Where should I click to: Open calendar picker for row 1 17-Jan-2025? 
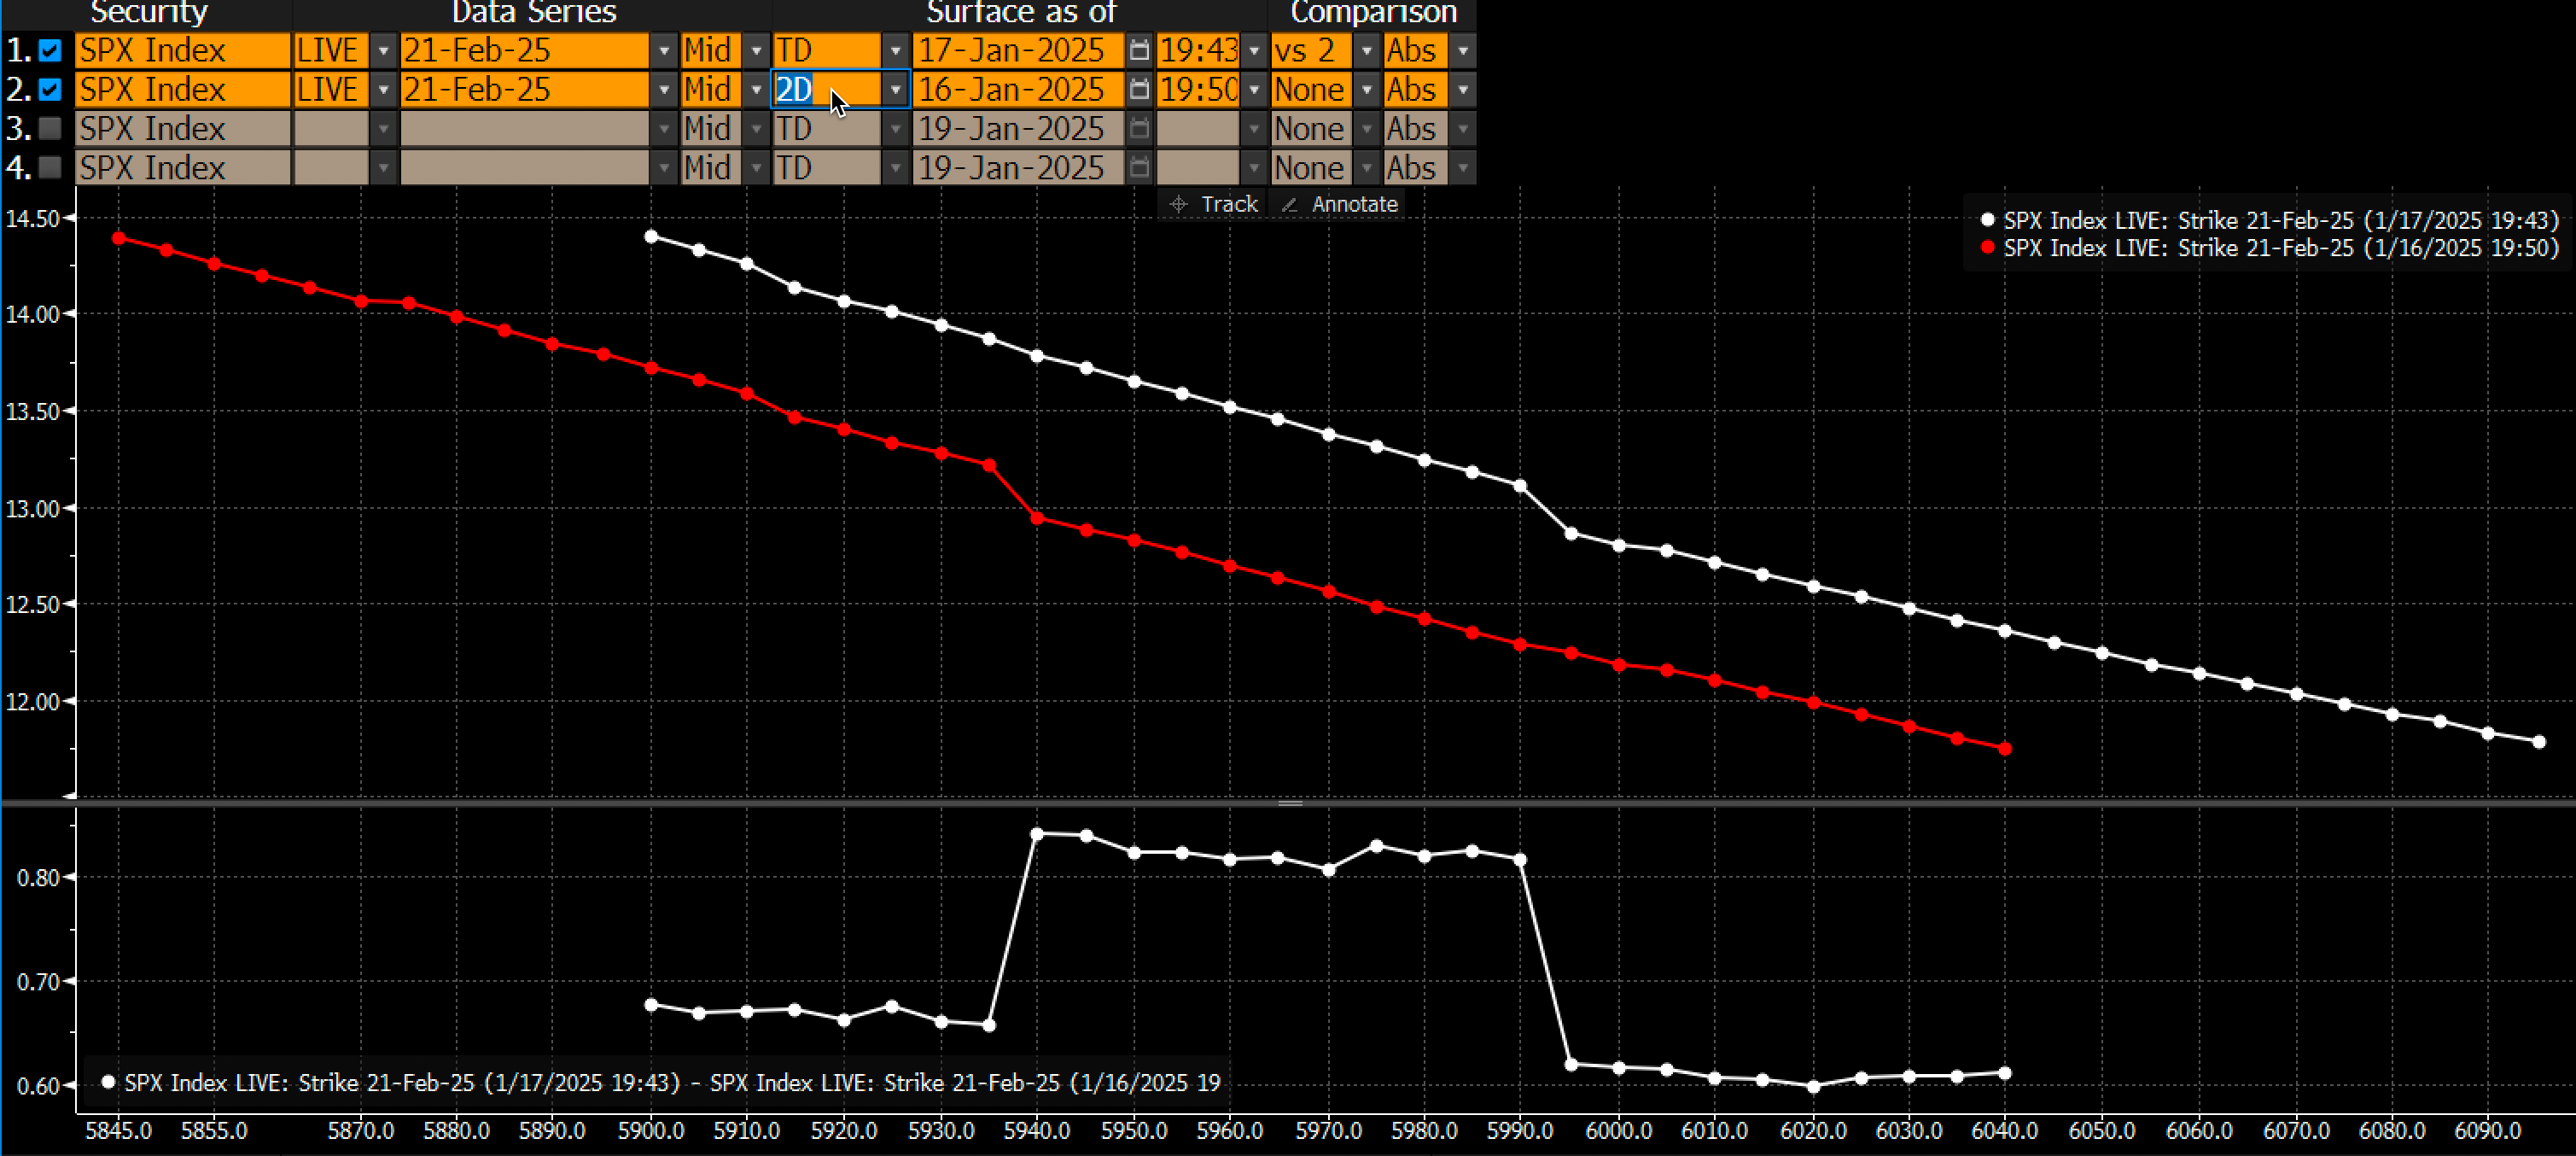1139,50
